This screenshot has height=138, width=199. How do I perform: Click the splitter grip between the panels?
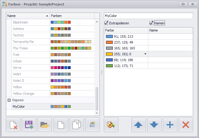tap(102, 73)
